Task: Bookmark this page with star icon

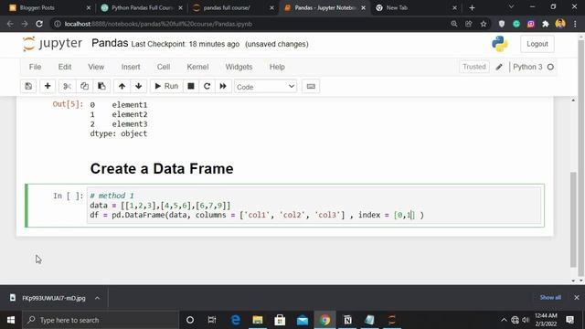Action: pos(484,24)
